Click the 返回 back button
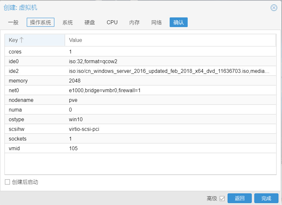282x205 pixels. click(240, 198)
